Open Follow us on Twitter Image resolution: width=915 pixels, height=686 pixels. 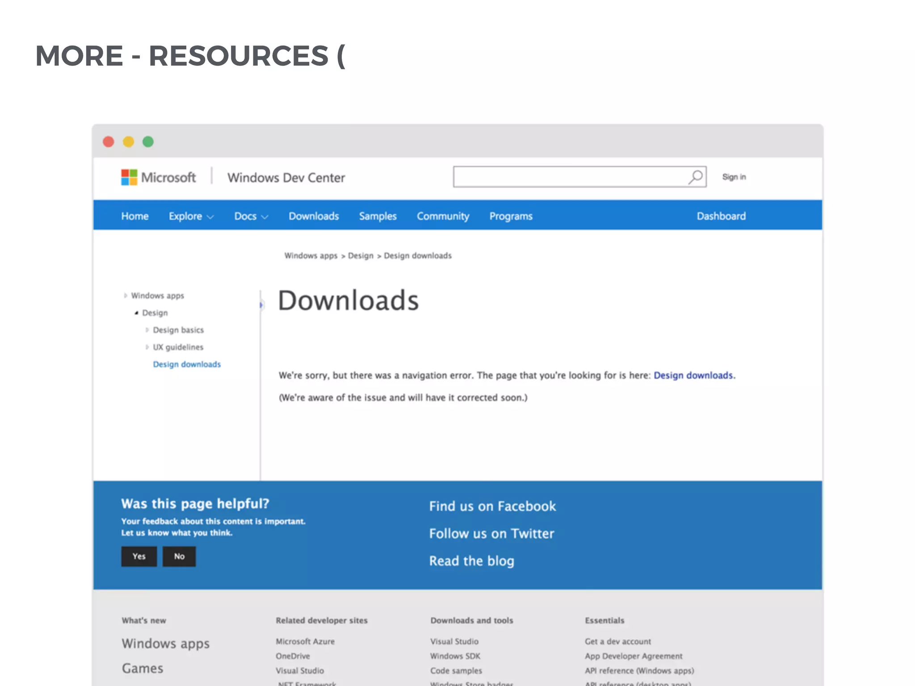coord(491,533)
